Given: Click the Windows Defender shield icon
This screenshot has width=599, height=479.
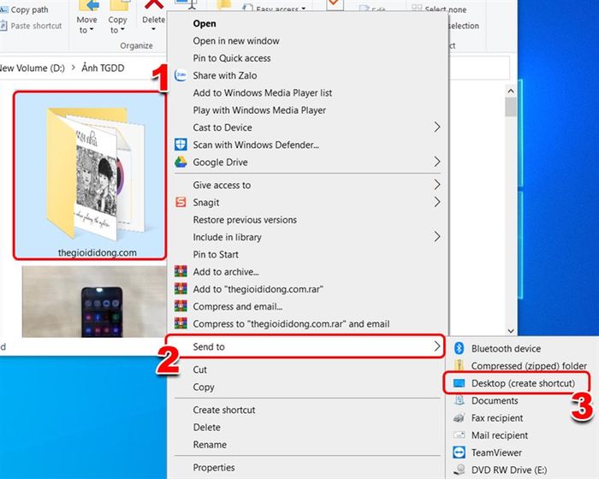Looking at the screenshot, I should pos(181,145).
